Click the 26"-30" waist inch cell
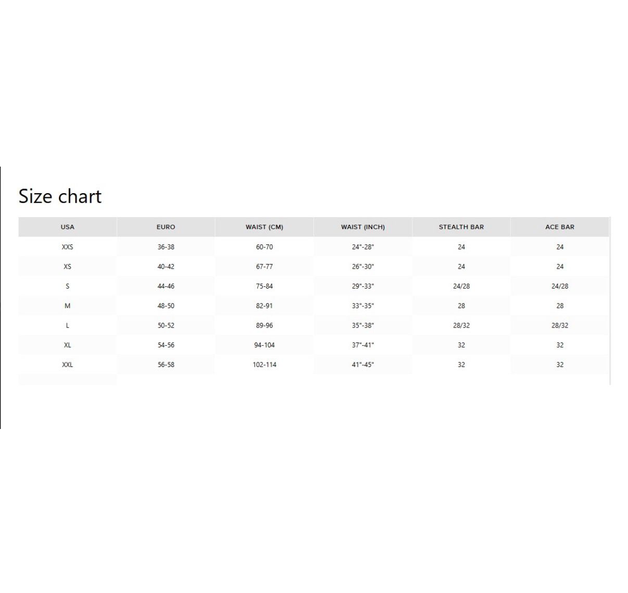 [363, 267]
